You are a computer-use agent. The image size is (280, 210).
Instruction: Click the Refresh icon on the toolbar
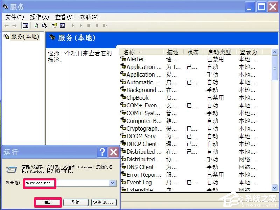pyautogui.click(x=35, y=25)
